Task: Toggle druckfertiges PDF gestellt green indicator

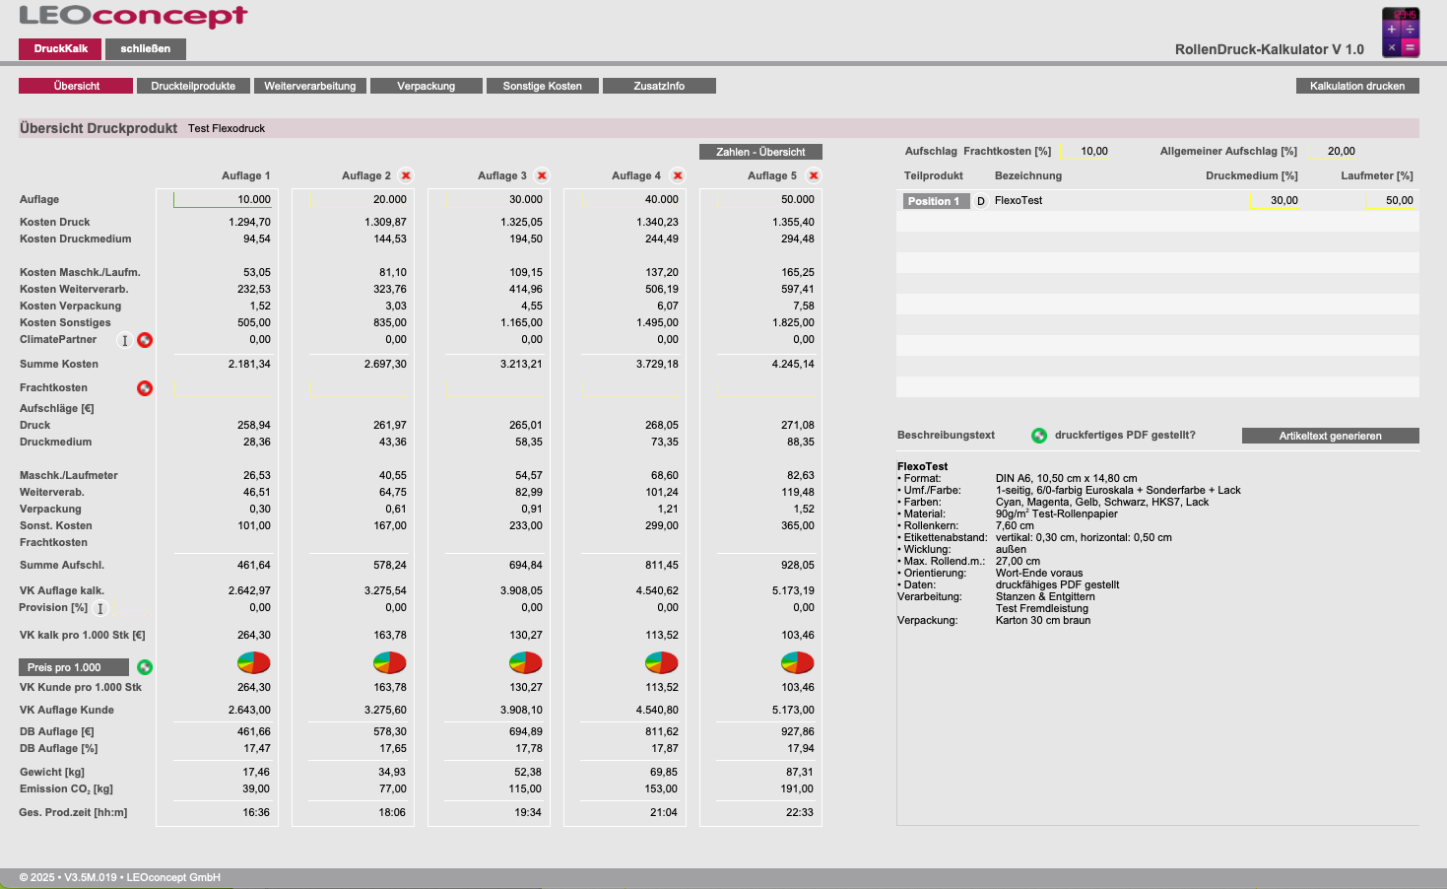Action: coord(1039,436)
